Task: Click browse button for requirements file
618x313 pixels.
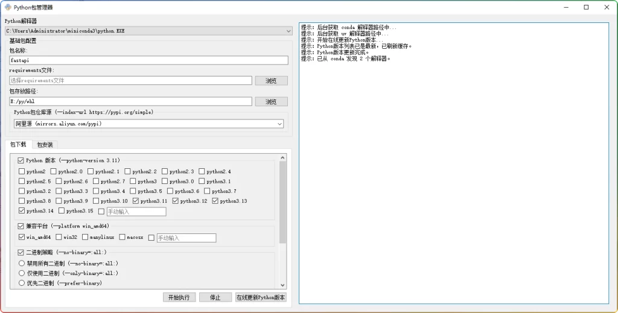Action: [x=271, y=81]
